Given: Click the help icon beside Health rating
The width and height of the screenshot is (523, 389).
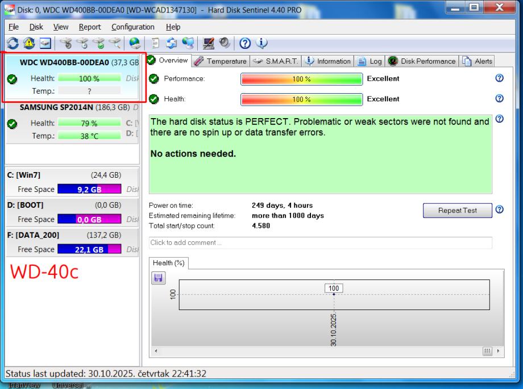Looking at the screenshot, I should 499,98.
